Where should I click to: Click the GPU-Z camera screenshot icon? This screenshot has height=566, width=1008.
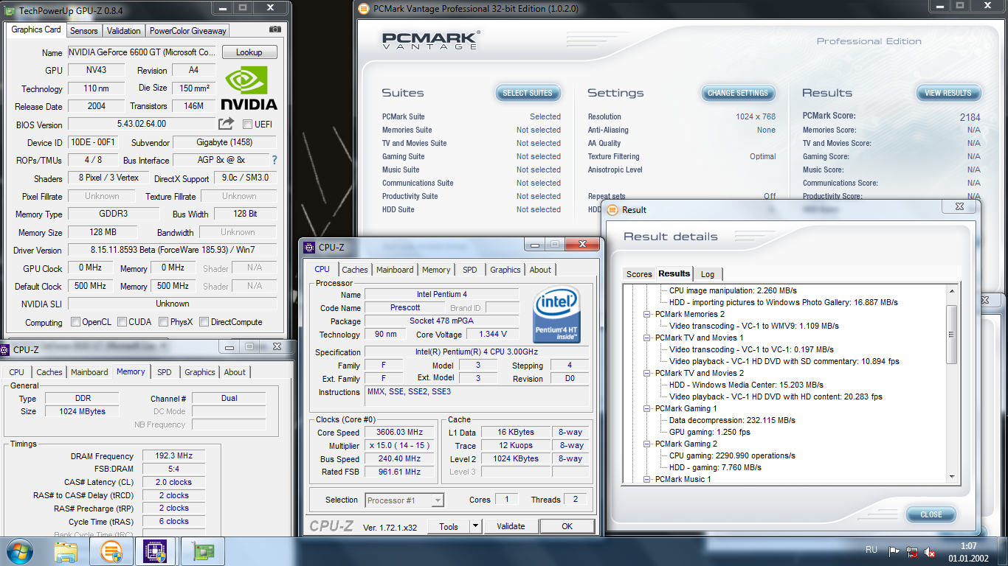[275, 29]
